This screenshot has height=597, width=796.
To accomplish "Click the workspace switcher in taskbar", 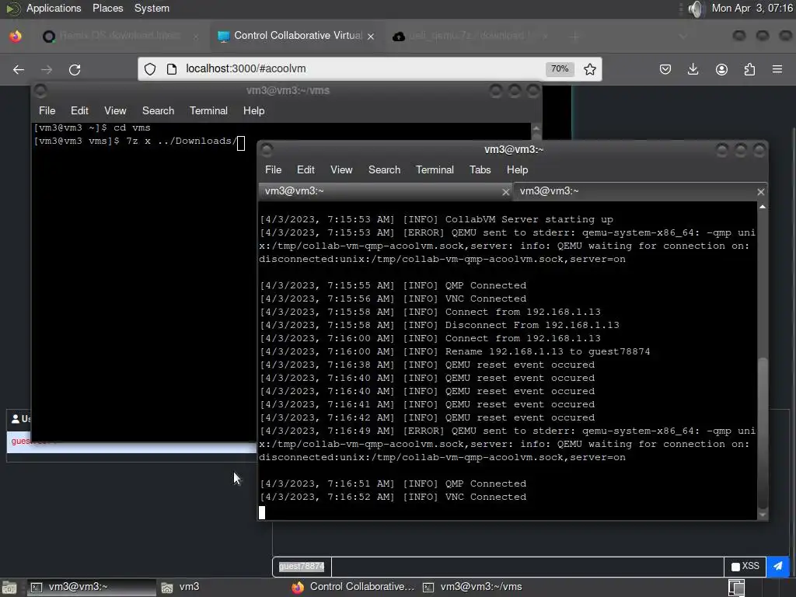I will [x=736, y=588].
